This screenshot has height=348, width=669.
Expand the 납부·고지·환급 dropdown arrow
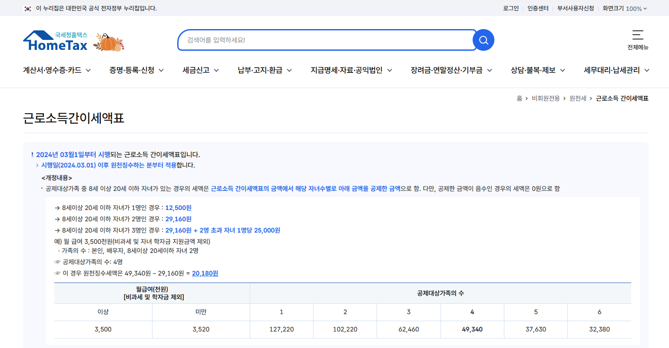click(x=290, y=70)
